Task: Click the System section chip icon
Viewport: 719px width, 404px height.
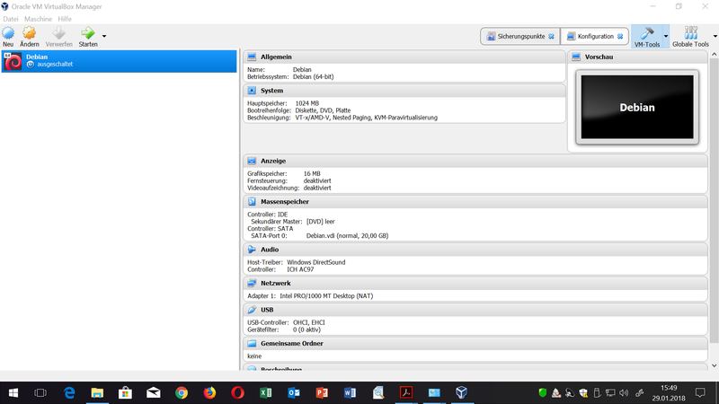Action: 252,91
